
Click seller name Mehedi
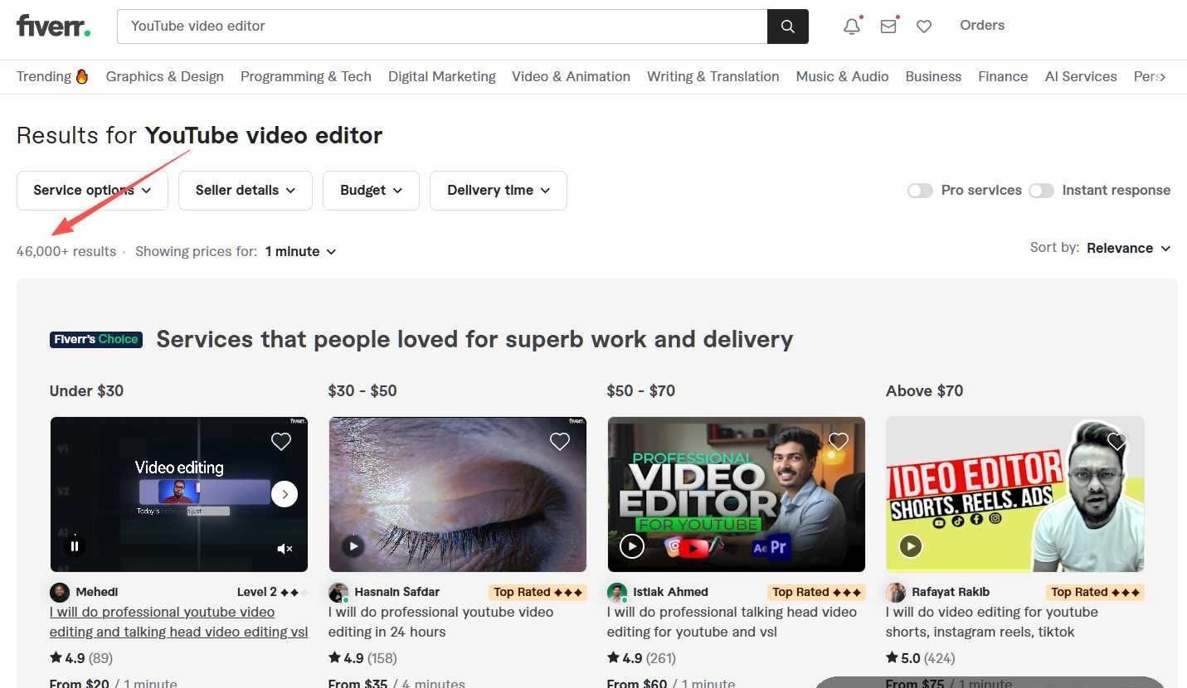96,592
